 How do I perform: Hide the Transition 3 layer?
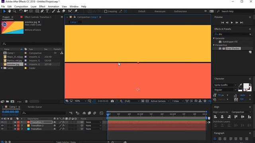2,122
